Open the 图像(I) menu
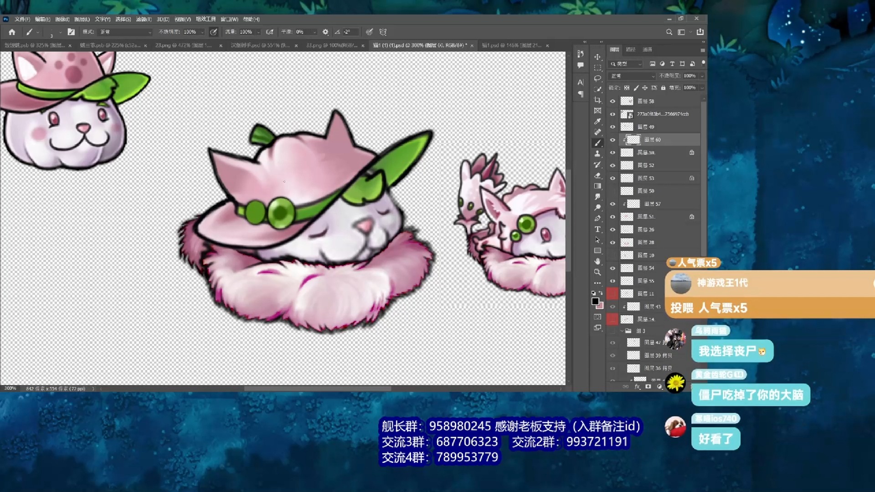This screenshot has height=492, width=875. tap(62, 19)
